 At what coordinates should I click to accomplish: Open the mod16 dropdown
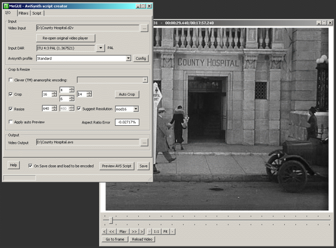136,109
